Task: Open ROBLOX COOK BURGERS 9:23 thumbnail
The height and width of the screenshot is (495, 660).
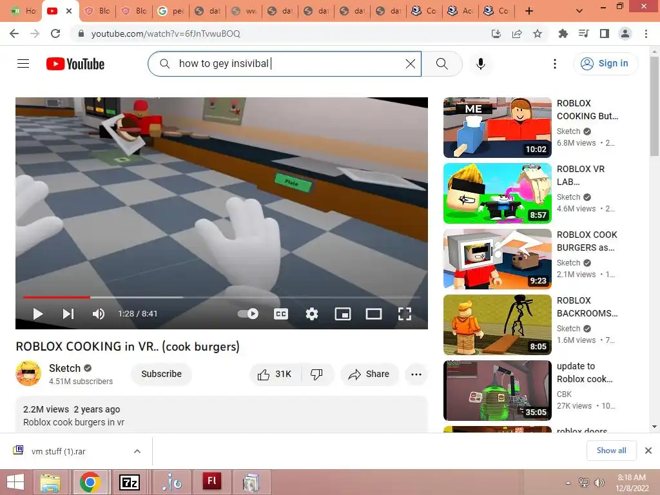Action: click(498, 259)
